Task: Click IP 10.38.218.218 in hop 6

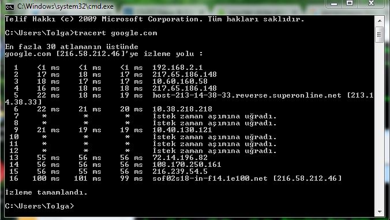Action: coord(182,109)
